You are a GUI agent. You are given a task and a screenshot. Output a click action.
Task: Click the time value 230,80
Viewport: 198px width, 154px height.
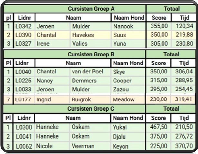click(x=184, y=43)
